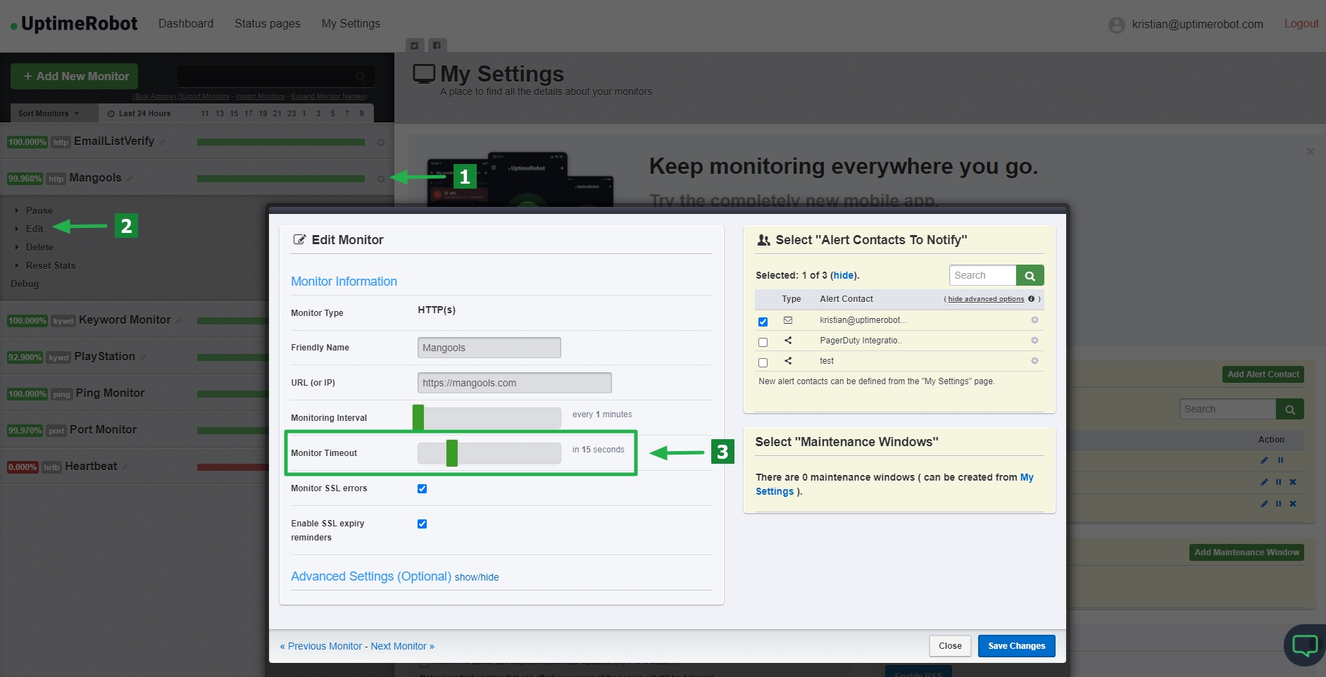Screen dimensions: 1326x677
Task: Toggle Enable SSL expiry reminders checkbox
Action: tap(422, 524)
